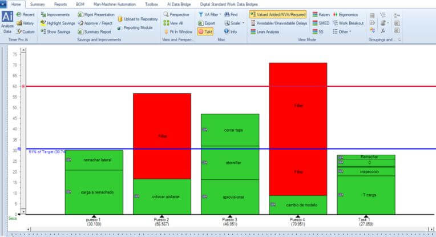Expand the Other view mode dropdown
Viewport: 436px width, 237px height.
click(350, 32)
